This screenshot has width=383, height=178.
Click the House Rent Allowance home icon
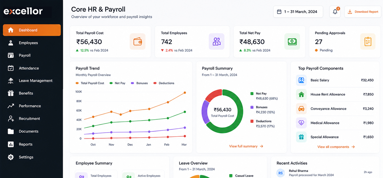301,94
